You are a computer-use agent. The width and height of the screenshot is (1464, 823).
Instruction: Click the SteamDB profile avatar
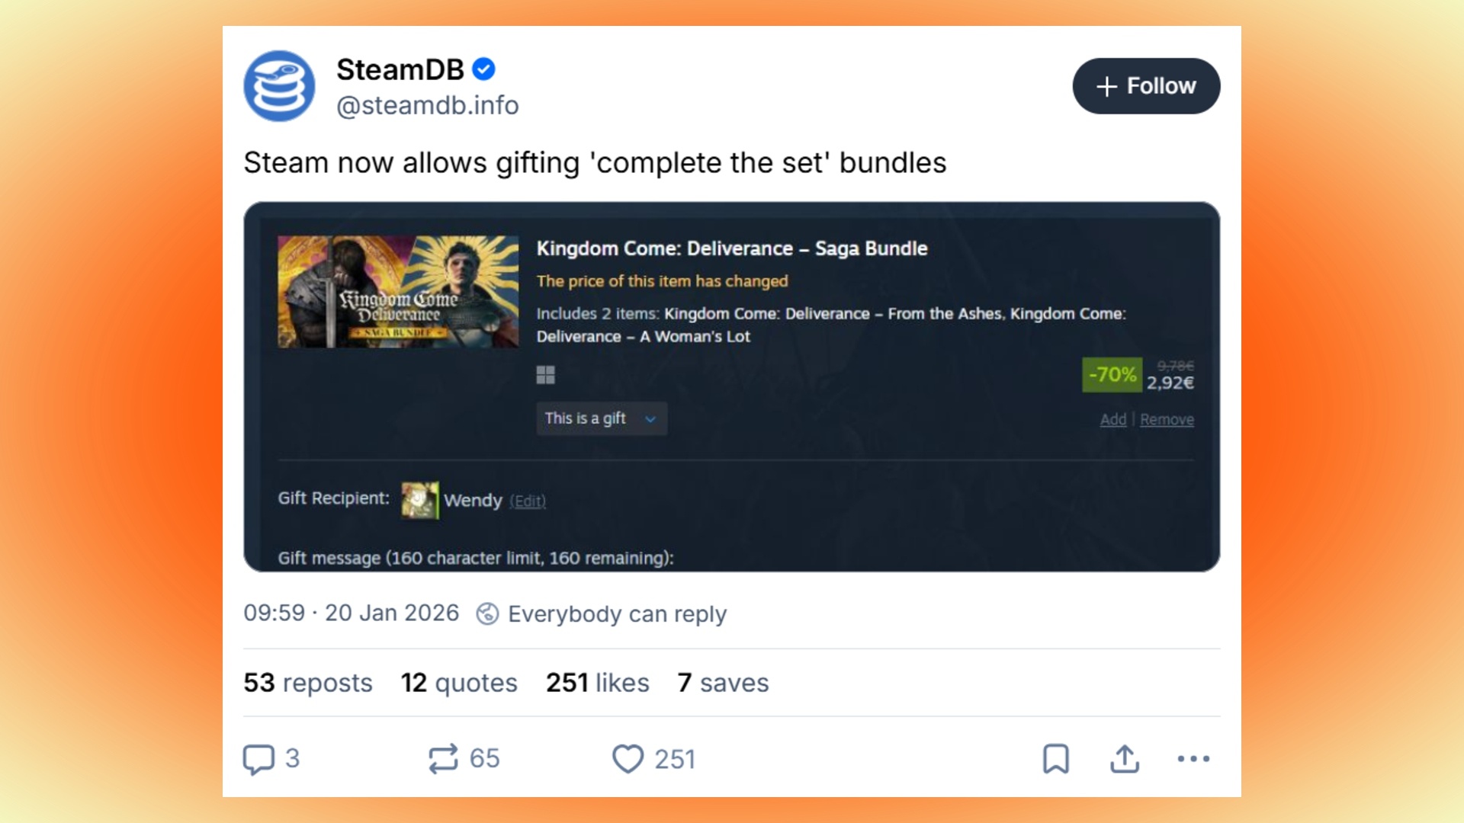pyautogui.click(x=279, y=86)
